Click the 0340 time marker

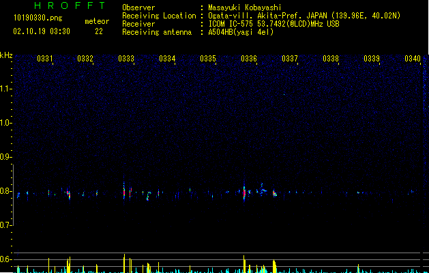(413, 59)
